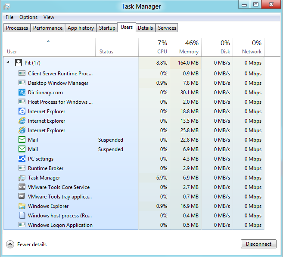
Task: Click the Windows Explorer folder icon
Action: tap(22, 206)
